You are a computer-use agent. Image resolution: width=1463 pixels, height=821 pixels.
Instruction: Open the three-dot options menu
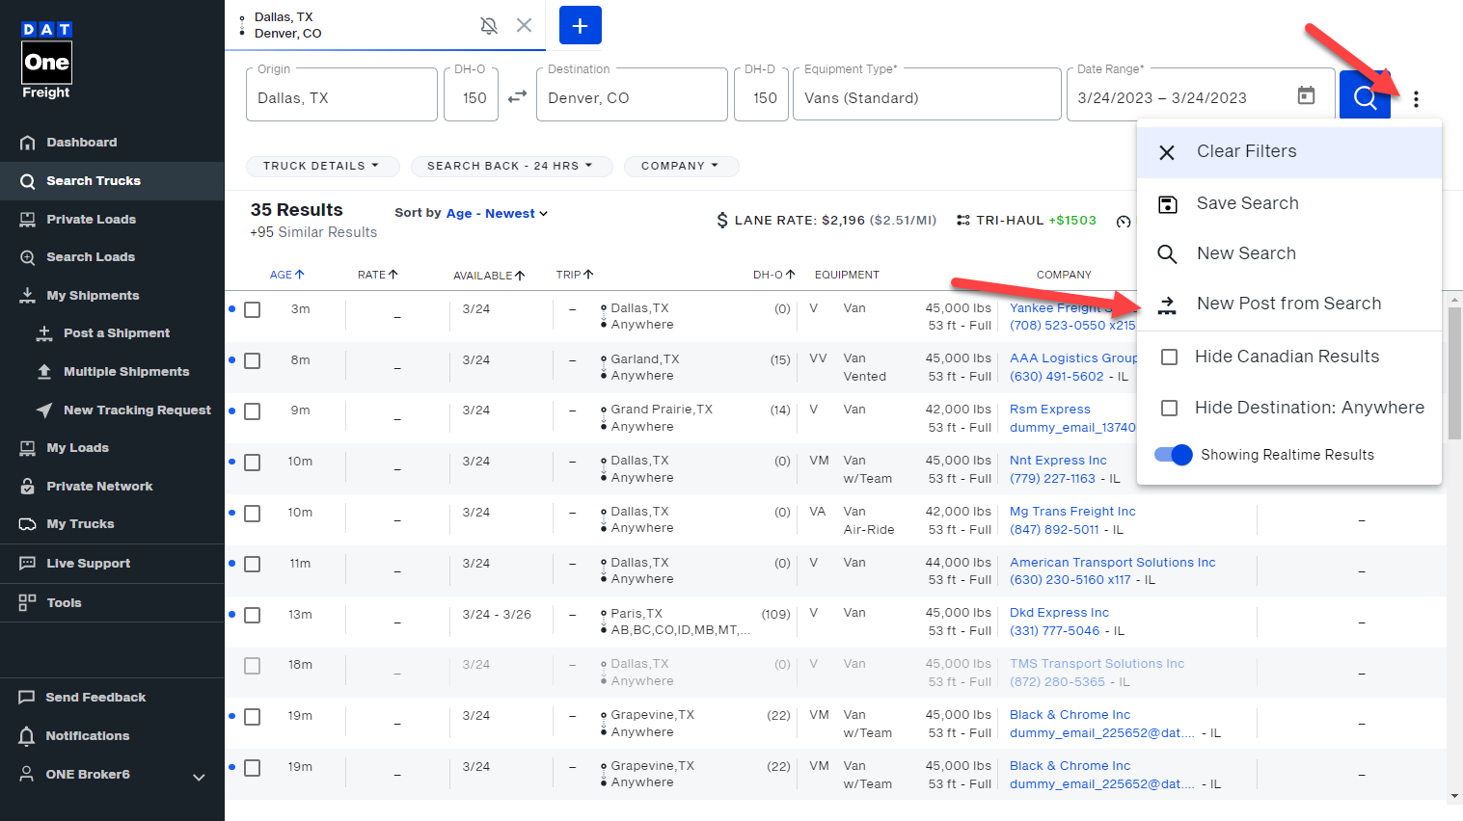click(x=1416, y=97)
